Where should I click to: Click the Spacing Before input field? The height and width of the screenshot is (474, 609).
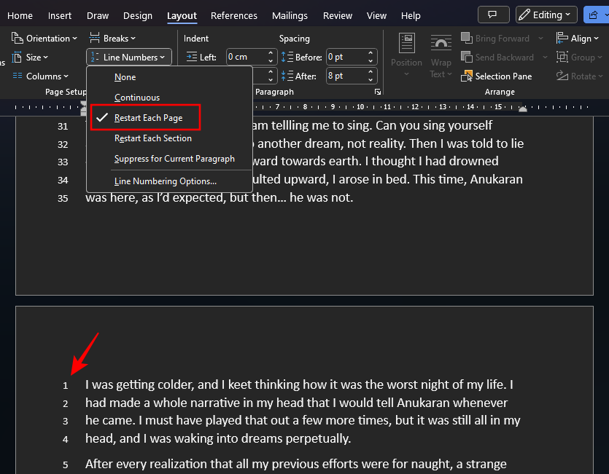[x=346, y=57]
